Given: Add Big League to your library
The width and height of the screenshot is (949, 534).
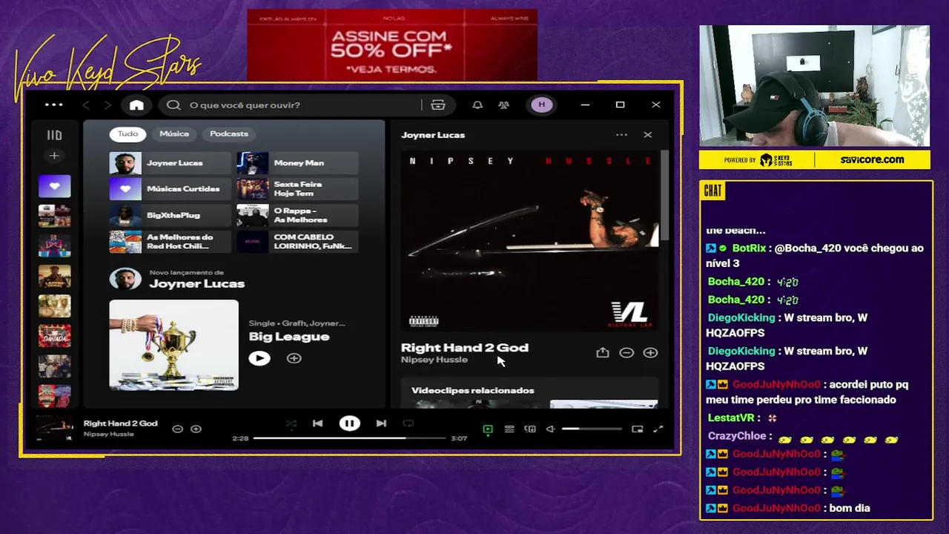Looking at the screenshot, I should point(294,358).
